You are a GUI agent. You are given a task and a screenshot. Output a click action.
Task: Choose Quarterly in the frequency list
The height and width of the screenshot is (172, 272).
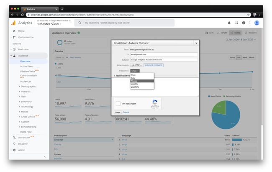point(142,87)
